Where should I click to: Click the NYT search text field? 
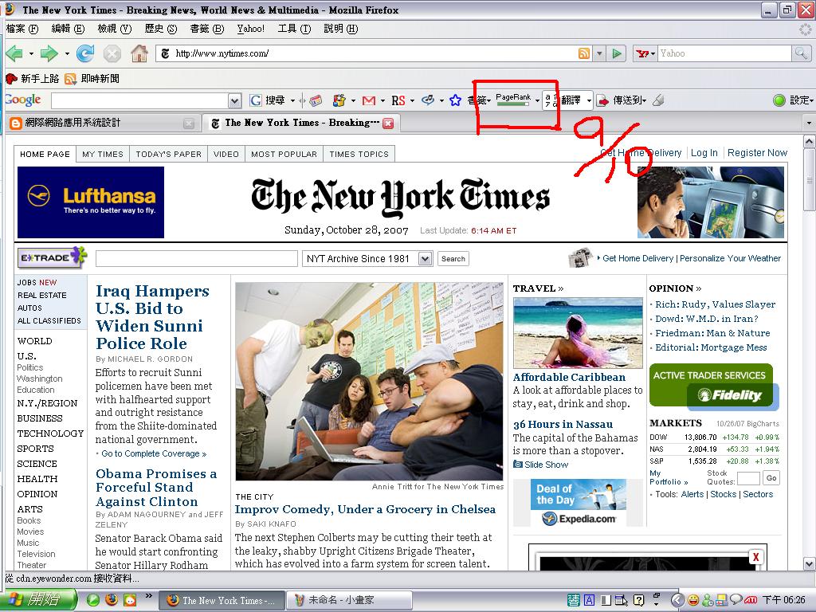(x=197, y=259)
